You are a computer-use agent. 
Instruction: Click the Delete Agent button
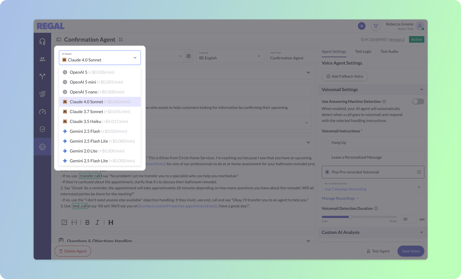coord(73,251)
